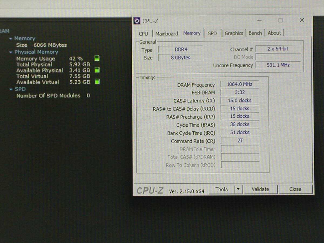Click the CPU-Z app icon in the title bar

pos(137,21)
